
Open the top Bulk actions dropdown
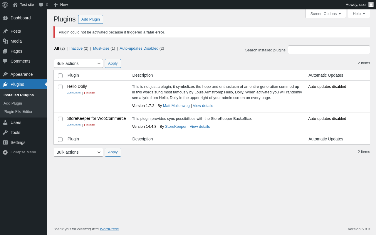coord(78,63)
